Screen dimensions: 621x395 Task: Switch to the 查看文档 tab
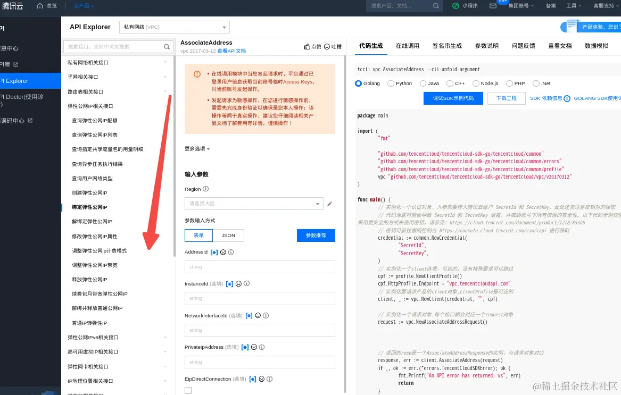click(560, 46)
